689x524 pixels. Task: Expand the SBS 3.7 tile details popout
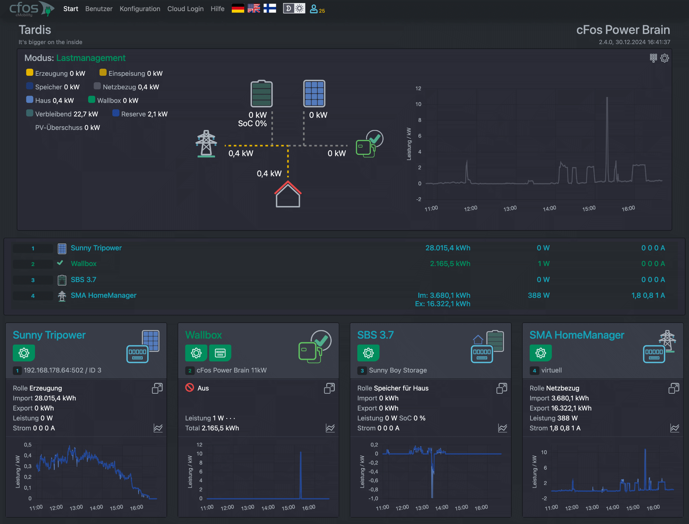click(x=501, y=388)
